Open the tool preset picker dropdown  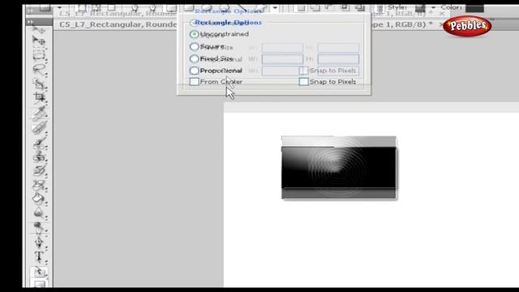tap(59, 7)
